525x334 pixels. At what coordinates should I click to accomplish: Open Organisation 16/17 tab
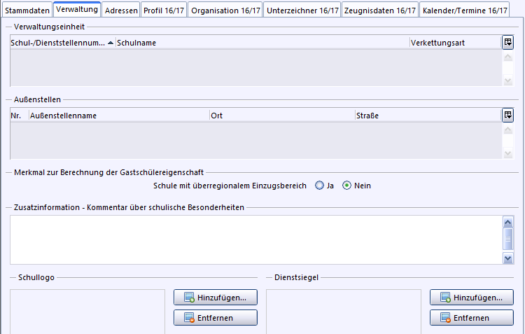[x=225, y=11]
